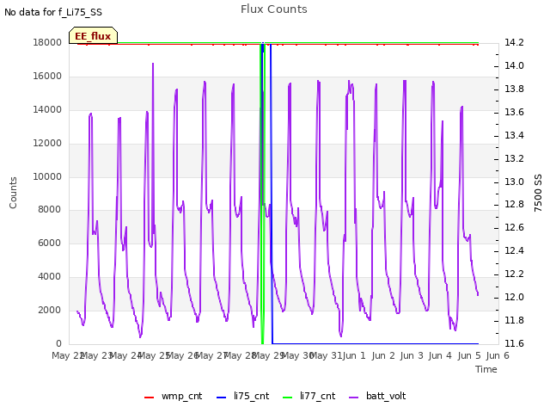Image resolution: width=550 pixels, height=413 pixels.
Task: Click the green li77_cnt legend swatch
Action: 287,398
